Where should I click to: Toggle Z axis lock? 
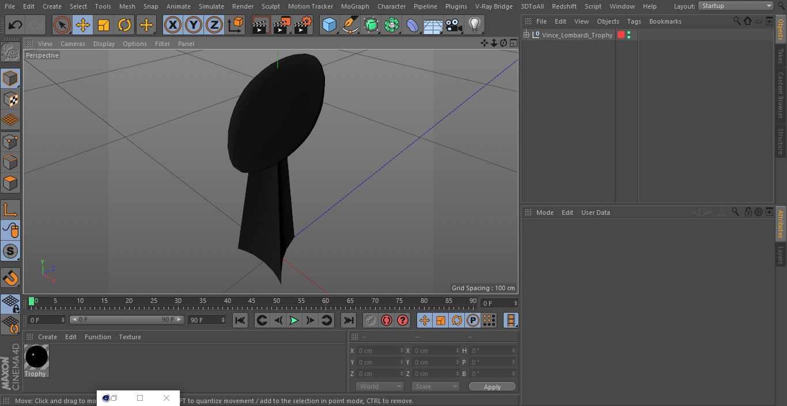click(x=214, y=25)
